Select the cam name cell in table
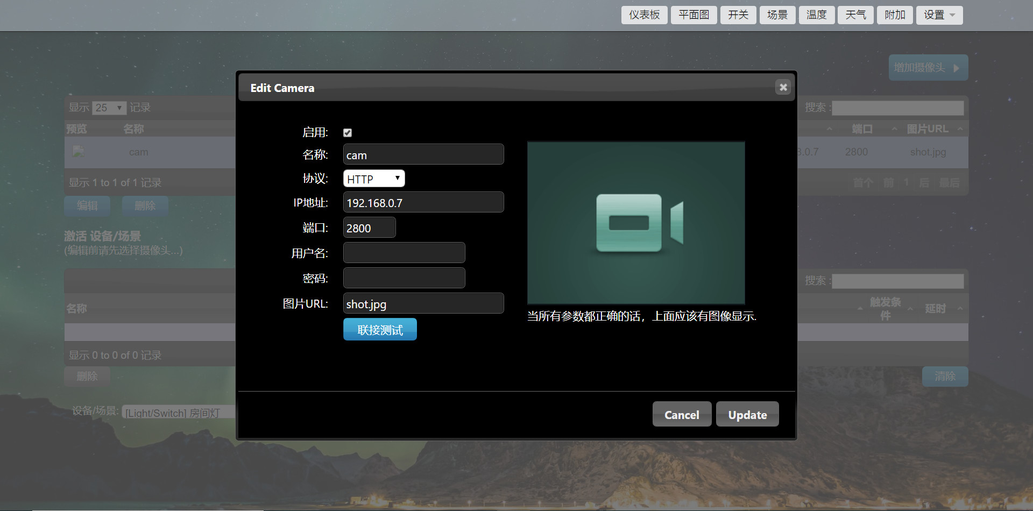1033x511 pixels. (x=138, y=152)
